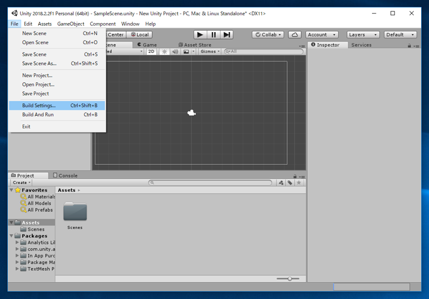Click the Pause button
The image size is (429, 299).
(x=213, y=35)
